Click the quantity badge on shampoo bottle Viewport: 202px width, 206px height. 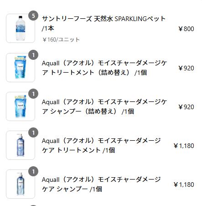click(x=33, y=171)
